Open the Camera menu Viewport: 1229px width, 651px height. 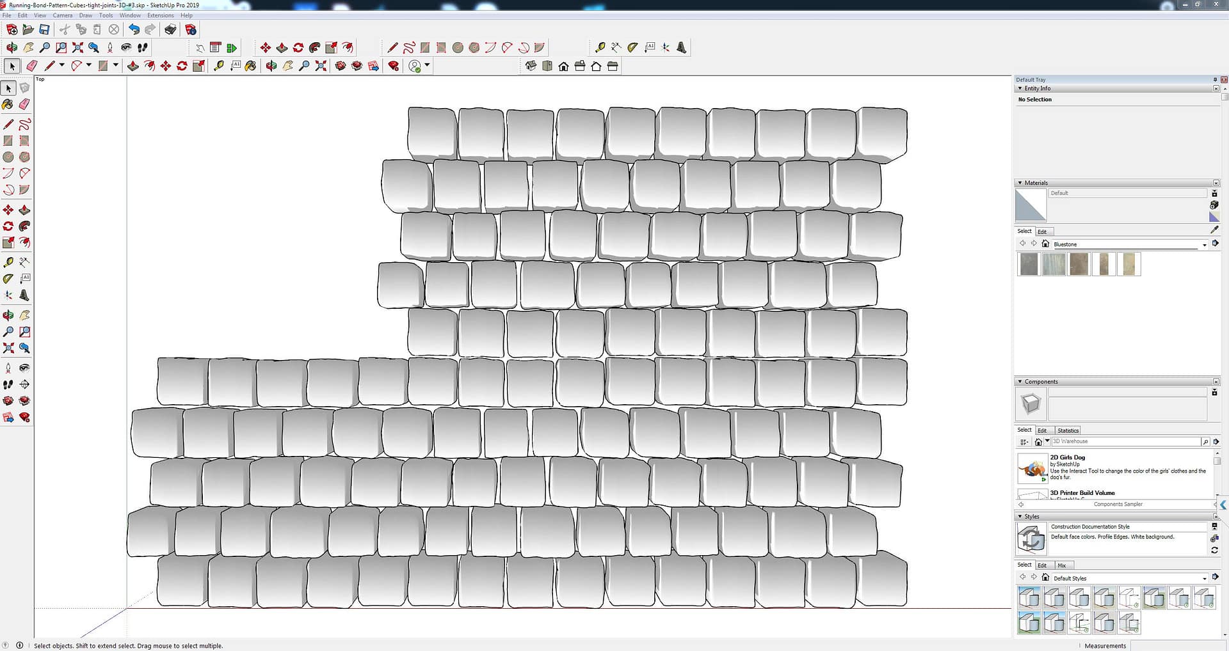(x=62, y=15)
